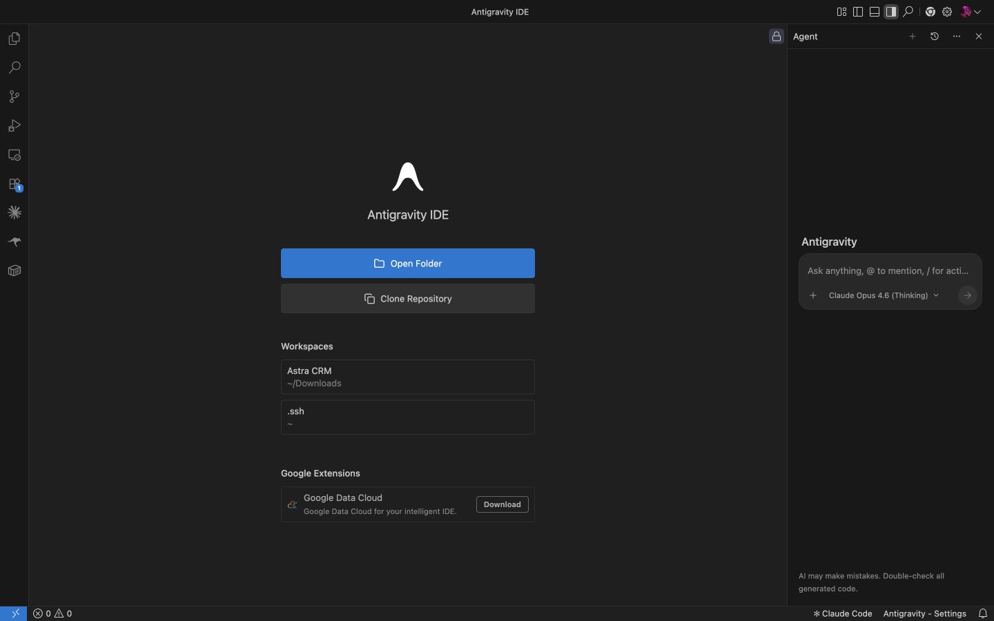Viewport: 994px width, 621px height.
Task: Toggle the primary side bar visibility
Action: point(858,12)
